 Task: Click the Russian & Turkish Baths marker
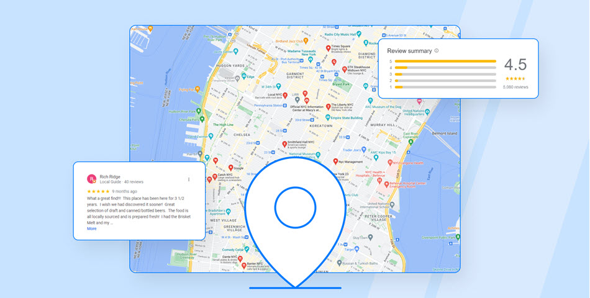click(339, 263)
